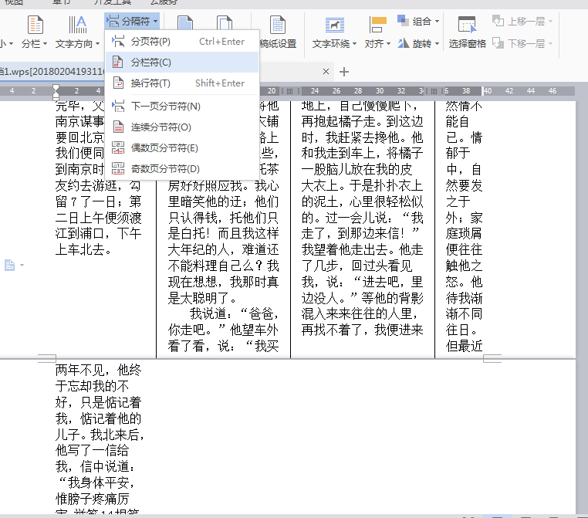Click the 文字环绕 text wrap icon
Image resolution: width=588 pixels, height=518 pixels.
(x=334, y=25)
